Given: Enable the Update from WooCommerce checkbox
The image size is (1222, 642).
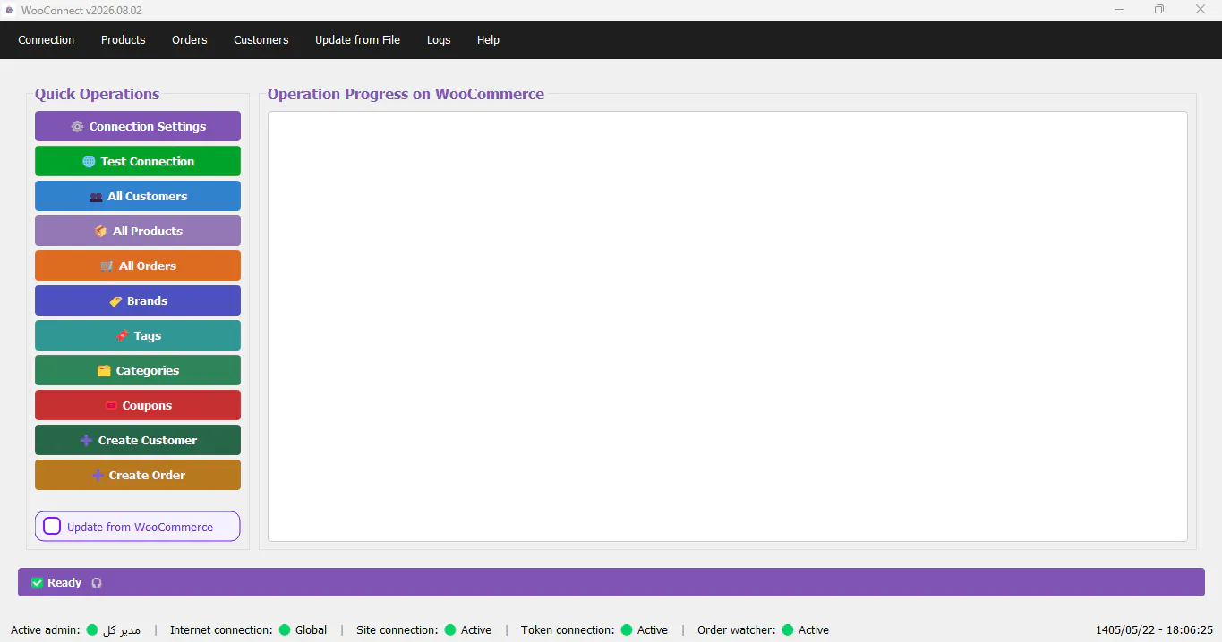Looking at the screenshot, I should [x=52, y=527].
